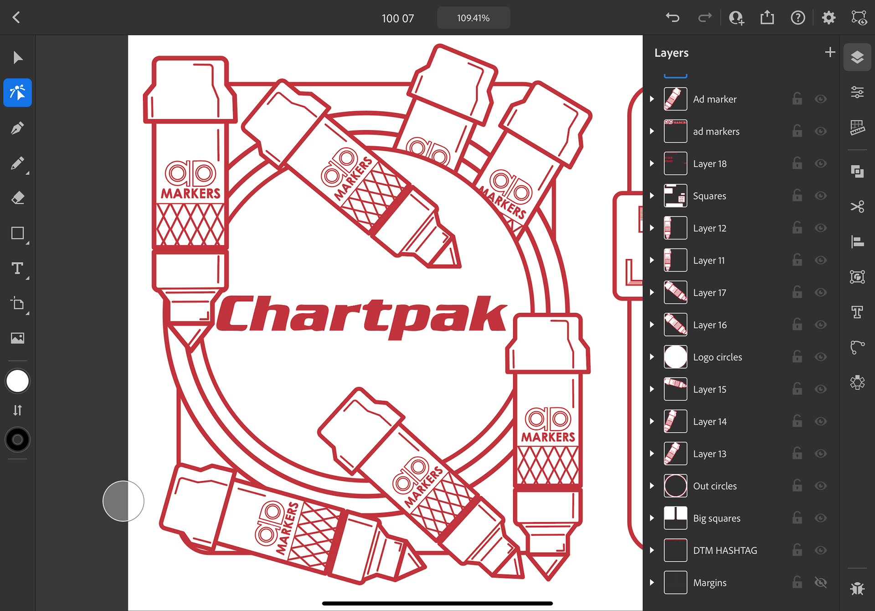Show the hidden Margins layer

tap(821, 582)
